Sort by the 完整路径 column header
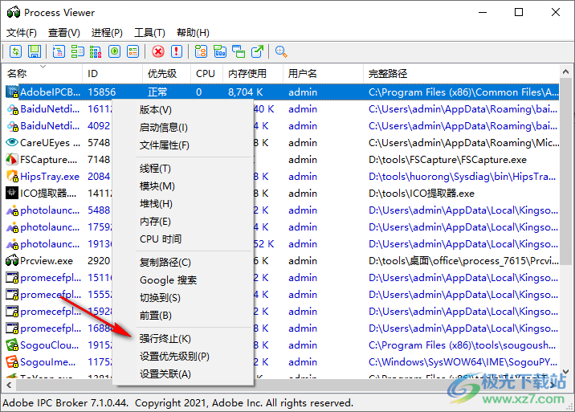Image resolution: width=575 pixels, height=412 pixels. tap(461, 73)
